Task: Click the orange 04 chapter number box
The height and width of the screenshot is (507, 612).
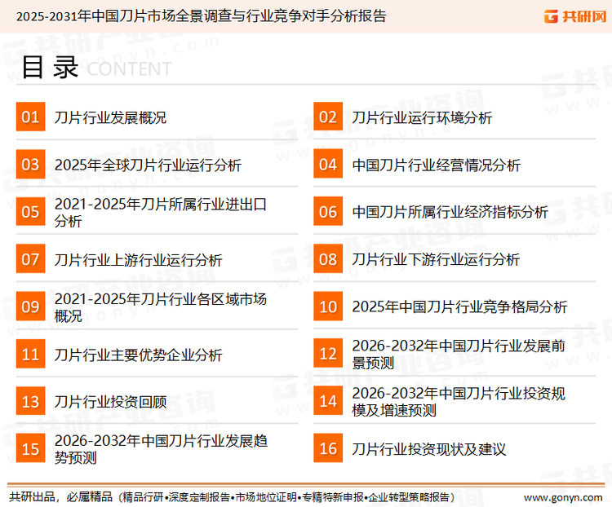Action: click(x=328, y=164)
